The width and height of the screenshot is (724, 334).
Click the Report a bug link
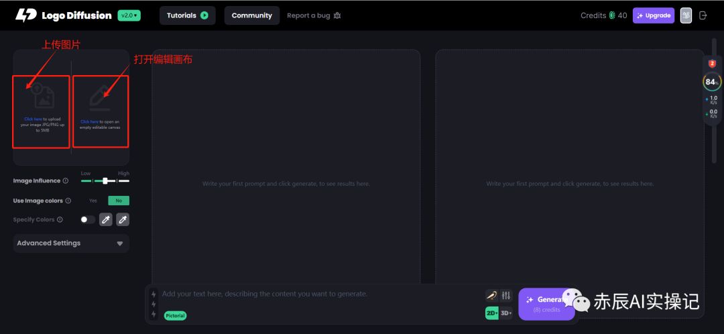pos(308,15)
